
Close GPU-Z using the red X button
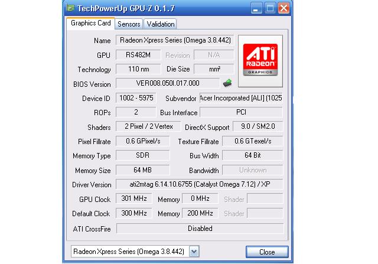click(x=283, y=8)
